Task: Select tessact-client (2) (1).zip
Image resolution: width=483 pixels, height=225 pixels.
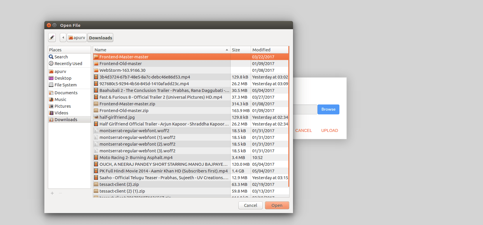Action: (191, 191)
